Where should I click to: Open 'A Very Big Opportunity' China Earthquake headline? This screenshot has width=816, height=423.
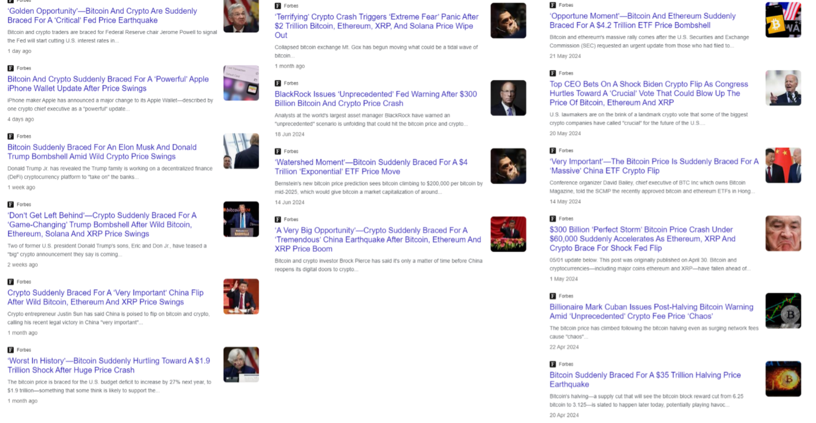pos(378,239)
